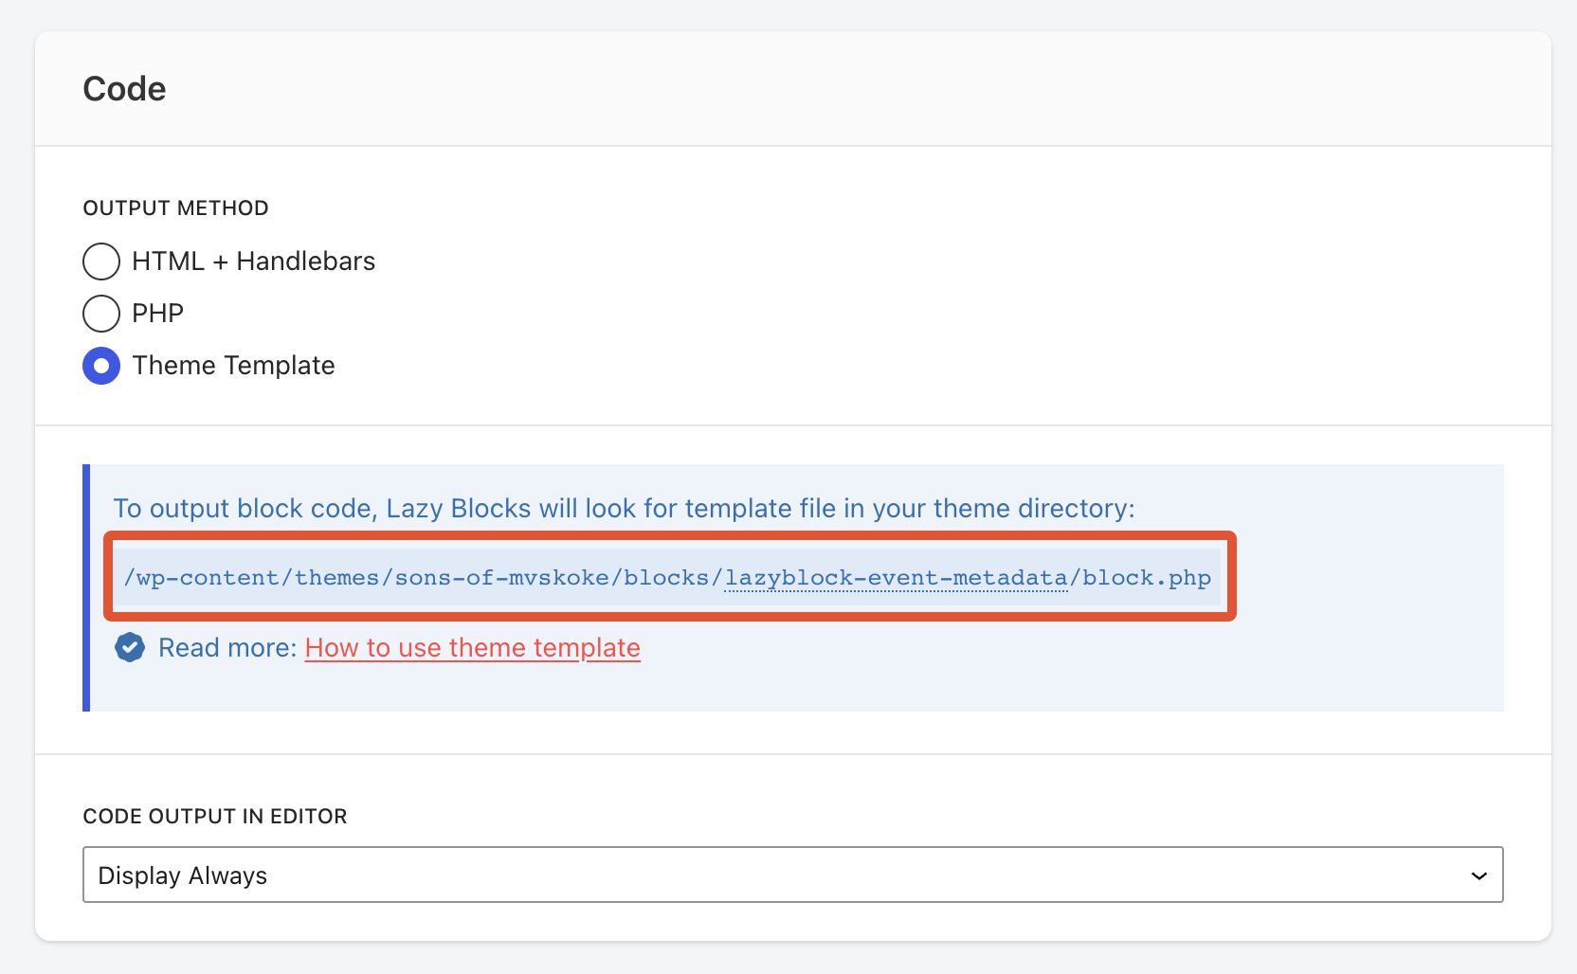The height and width of the screenshot is (974, 1577).
Task: Click the 'Theme Template' label text
Action: tap(233, 366)
